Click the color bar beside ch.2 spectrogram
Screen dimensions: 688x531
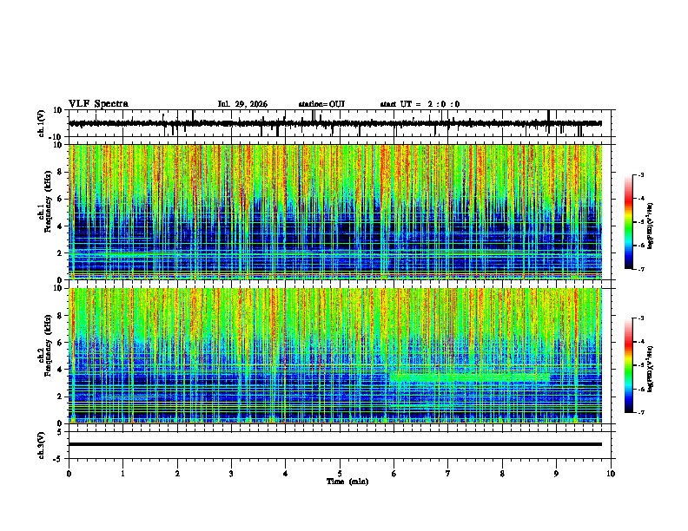pos(629,365)
